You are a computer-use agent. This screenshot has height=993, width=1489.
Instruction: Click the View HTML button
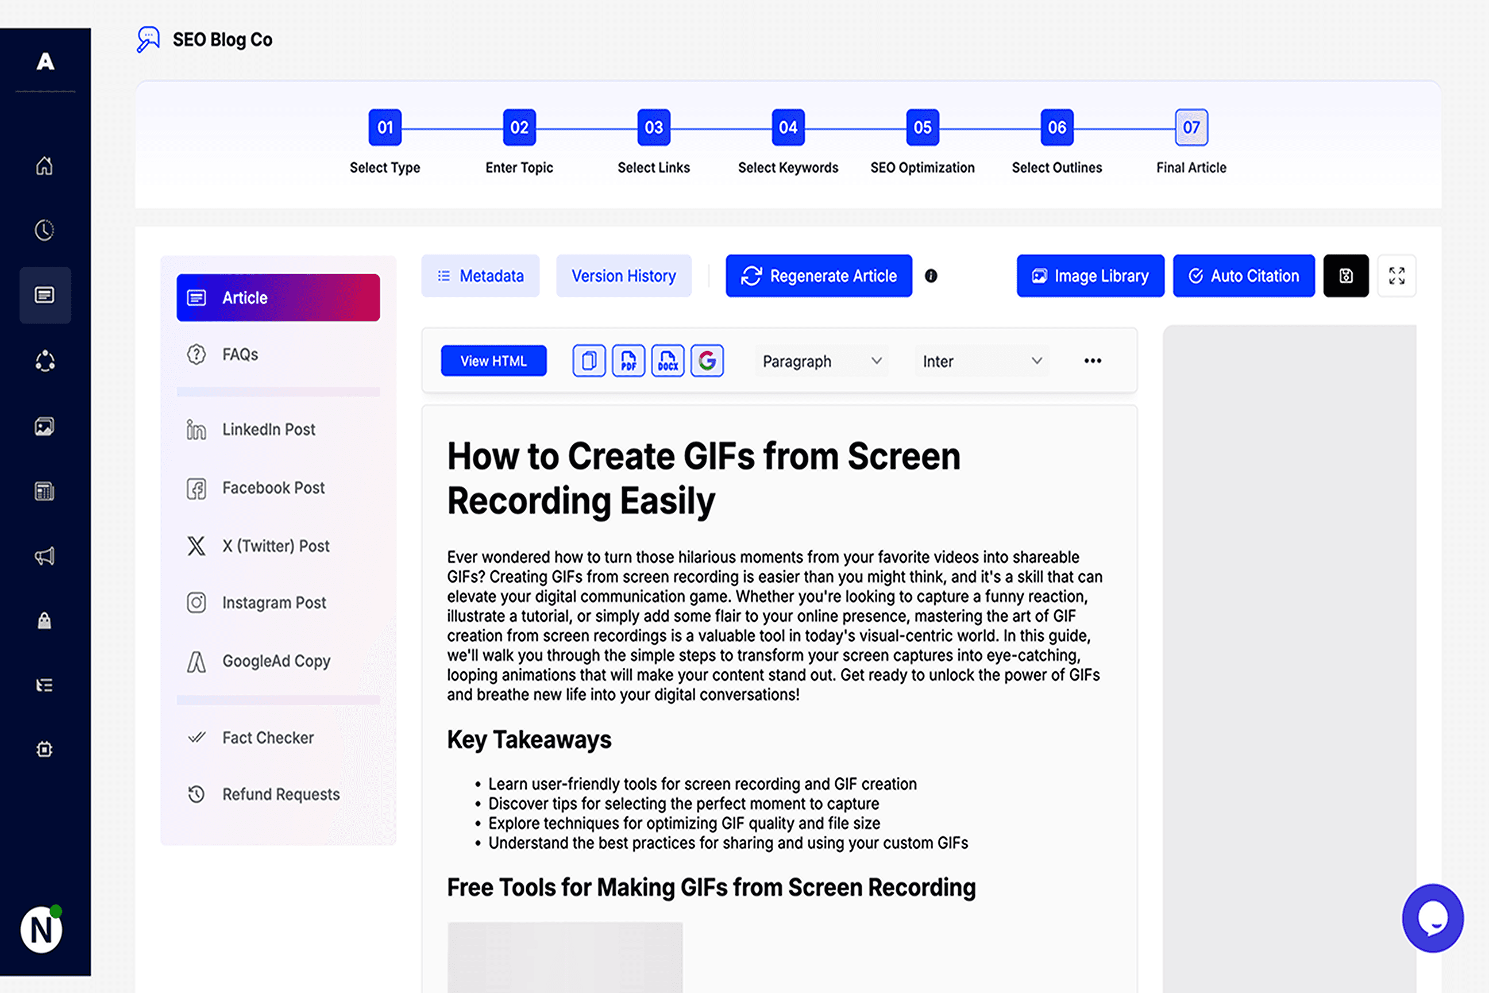coord(493,361)
